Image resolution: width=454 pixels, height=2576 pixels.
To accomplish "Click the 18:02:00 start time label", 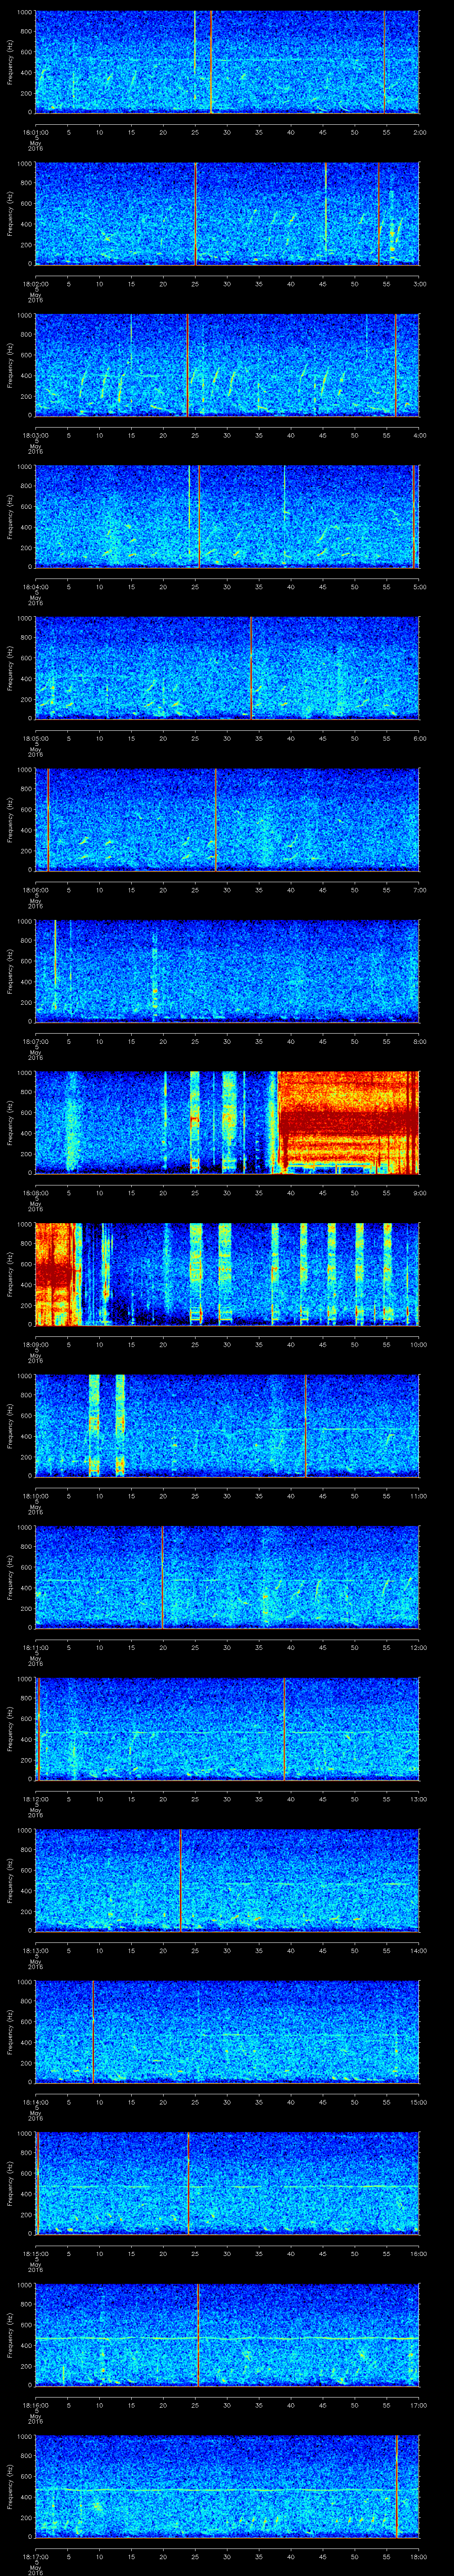I will (35, 284).
